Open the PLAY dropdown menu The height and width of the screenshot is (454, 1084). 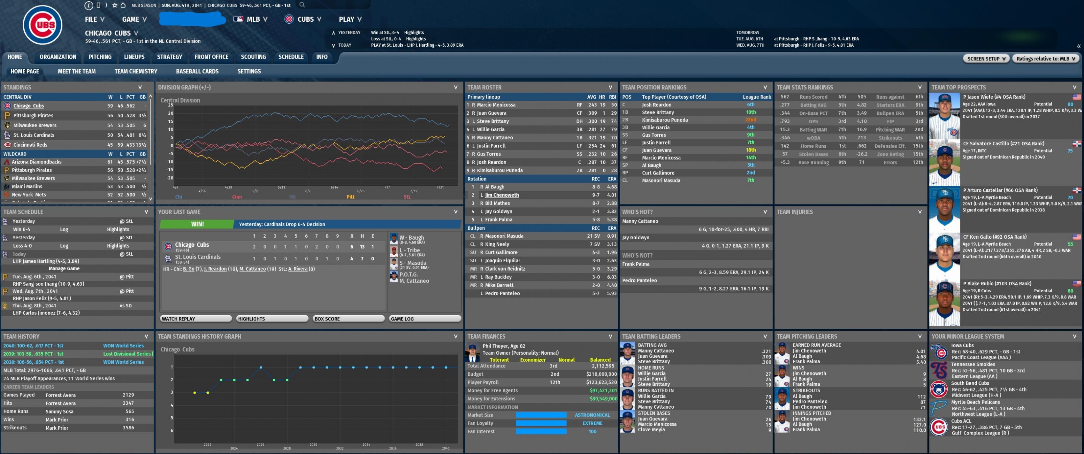click(350, 19)
